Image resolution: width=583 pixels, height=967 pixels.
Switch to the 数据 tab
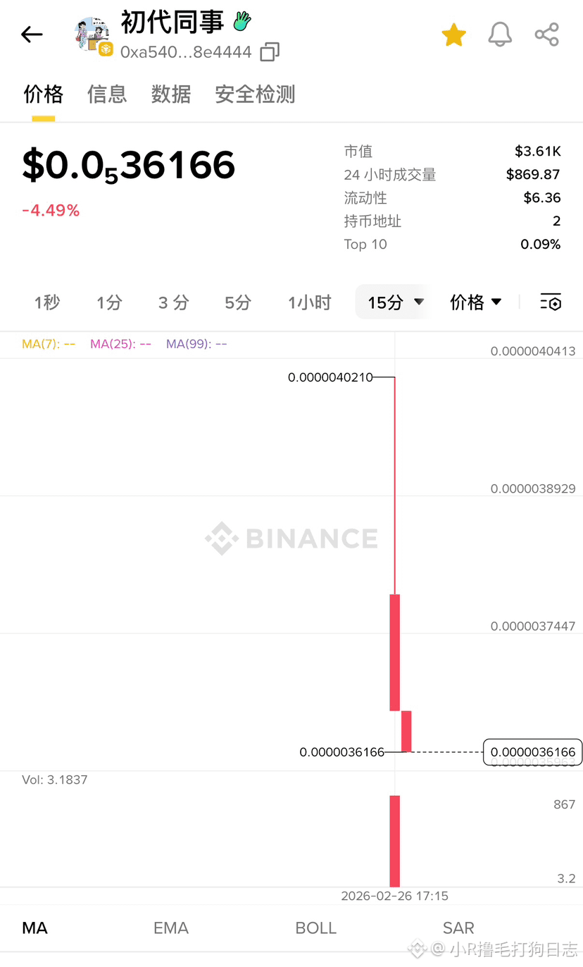(x=171, y=94)
